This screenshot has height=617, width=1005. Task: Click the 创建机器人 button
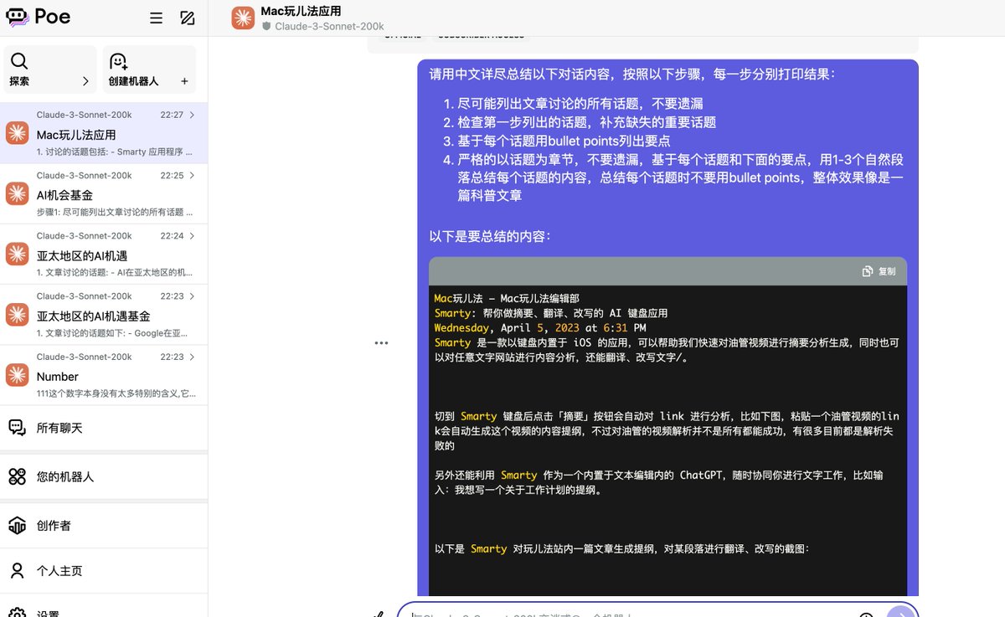click(149, 69)
